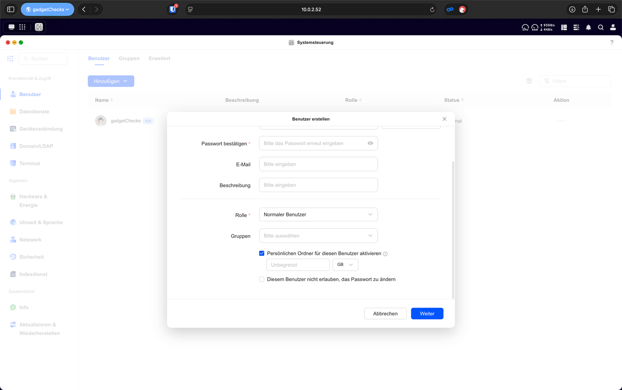This screenshot has width=622, height=390.
Task: Toggle password visibility eye icon
Action: point(370,143)
